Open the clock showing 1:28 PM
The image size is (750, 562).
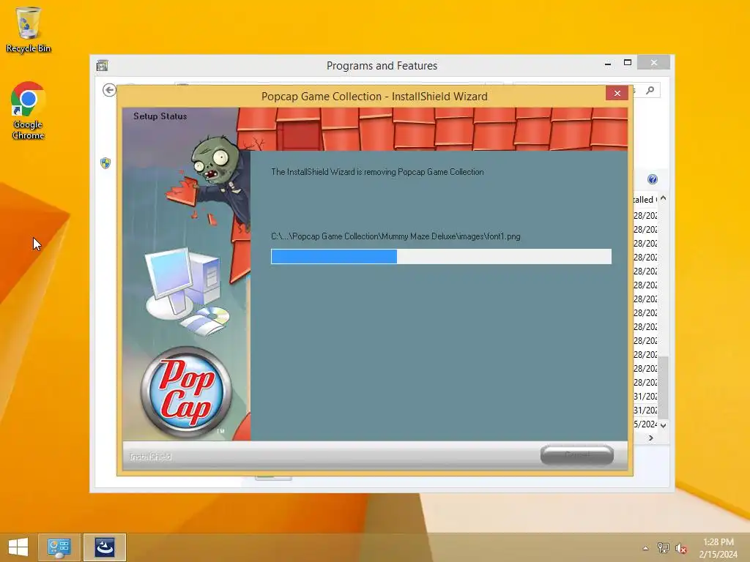coord(718,542)
